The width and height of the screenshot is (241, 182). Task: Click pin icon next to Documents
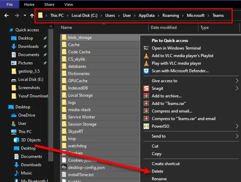45,54
